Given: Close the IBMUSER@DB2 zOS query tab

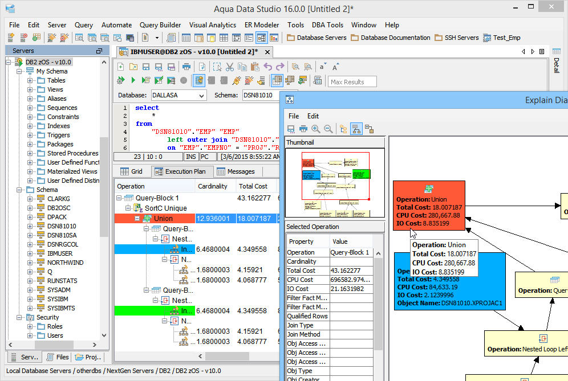Looking at the screenshot, I should click(267, 52).
